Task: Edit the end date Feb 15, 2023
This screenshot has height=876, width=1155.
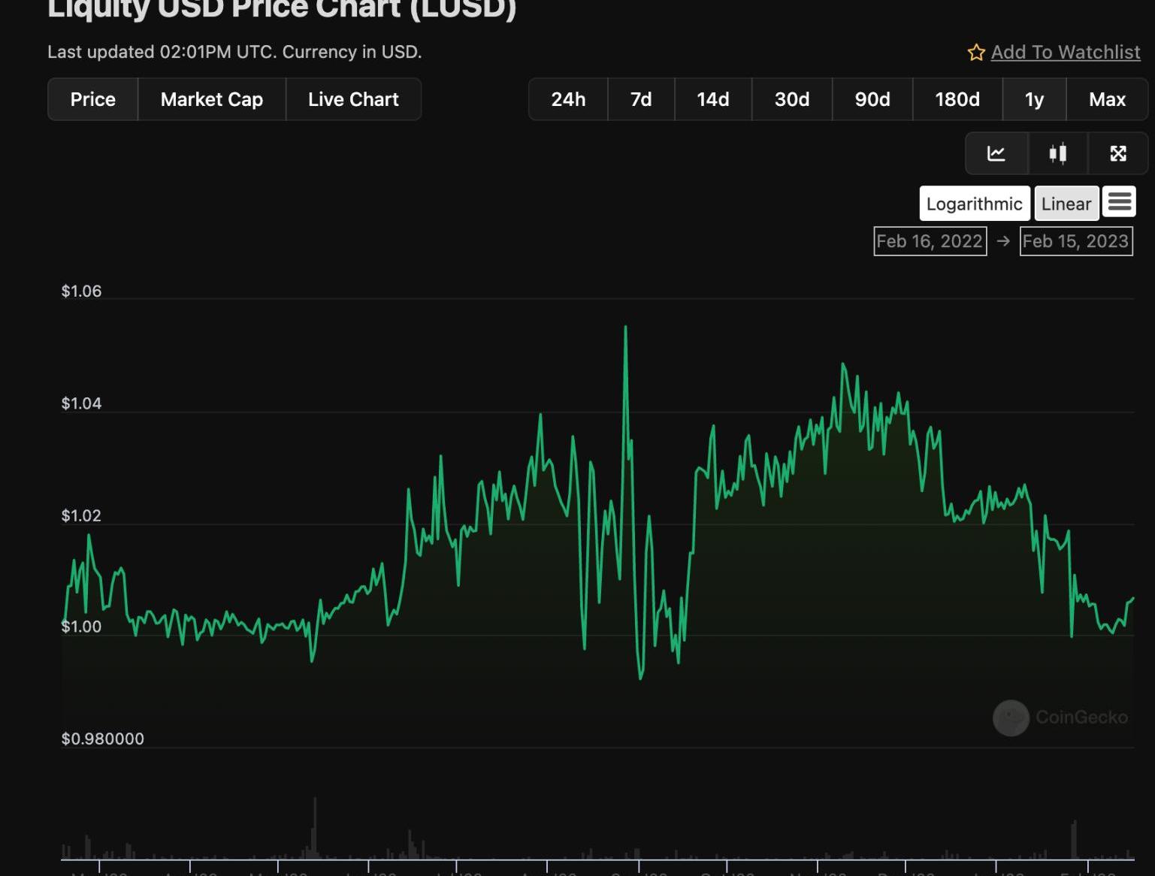Action: (x=1075, y=241)
